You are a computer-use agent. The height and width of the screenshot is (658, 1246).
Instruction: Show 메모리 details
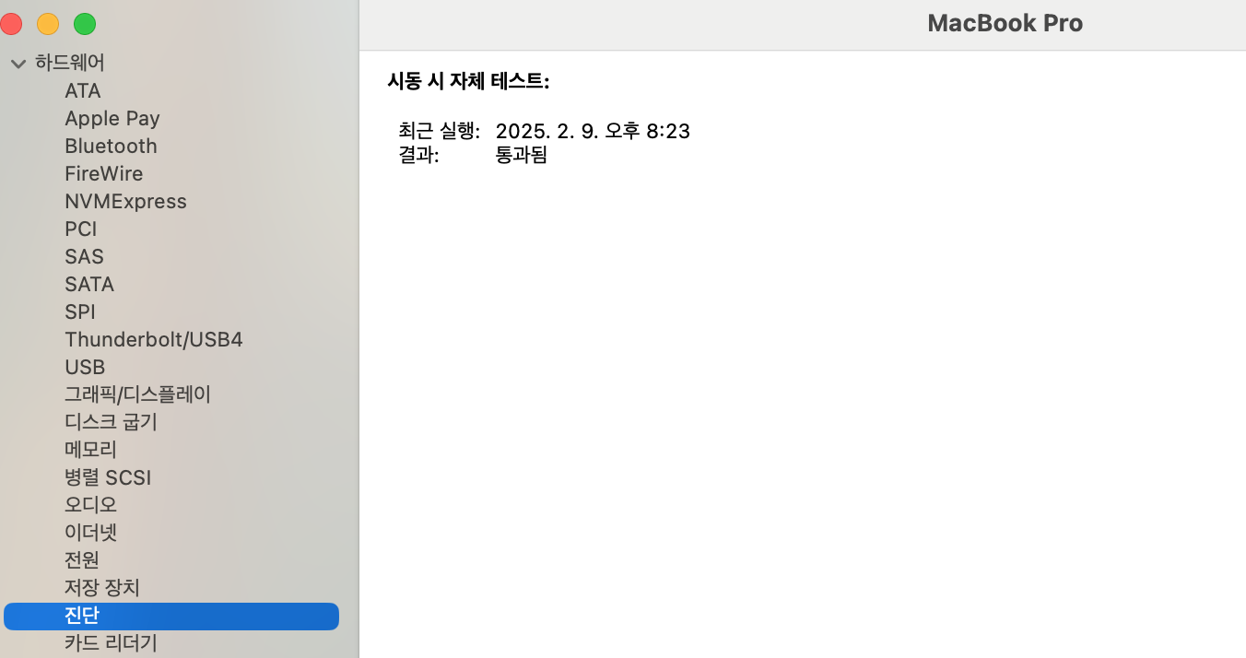point(90,450)
